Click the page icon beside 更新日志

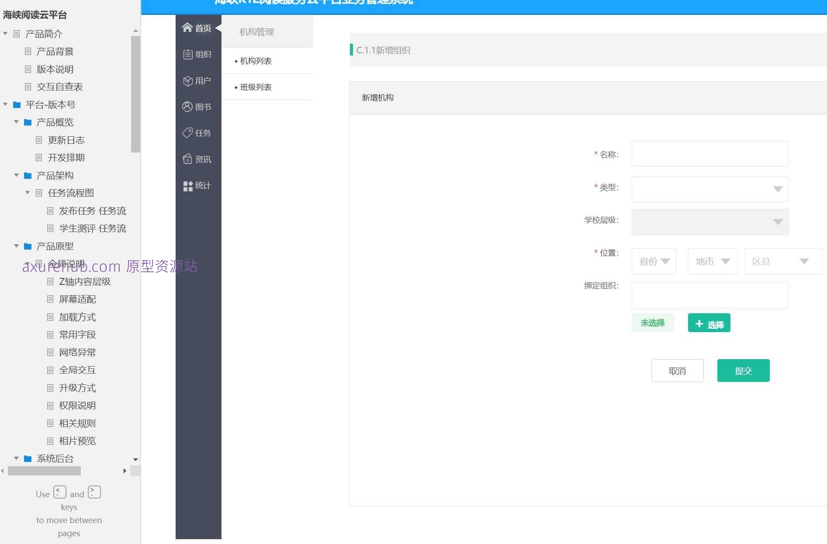coord(39,140)
